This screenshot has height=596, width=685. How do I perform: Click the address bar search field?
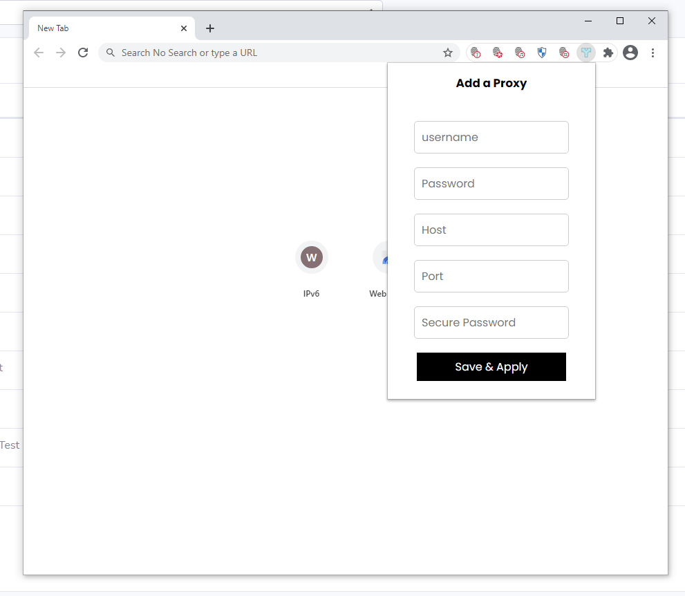[x=279, y=53]
